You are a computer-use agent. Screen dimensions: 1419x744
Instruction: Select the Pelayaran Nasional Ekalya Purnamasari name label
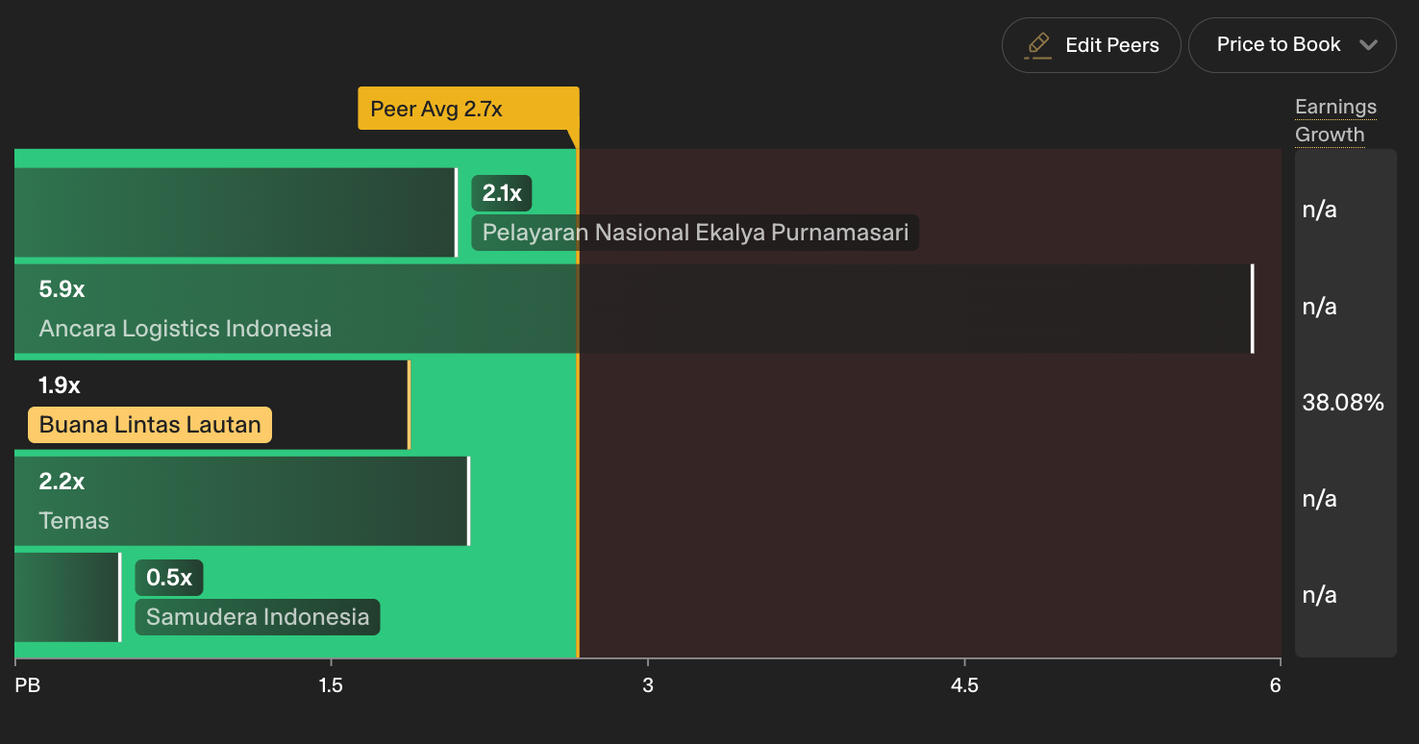[x=695, y=233]
